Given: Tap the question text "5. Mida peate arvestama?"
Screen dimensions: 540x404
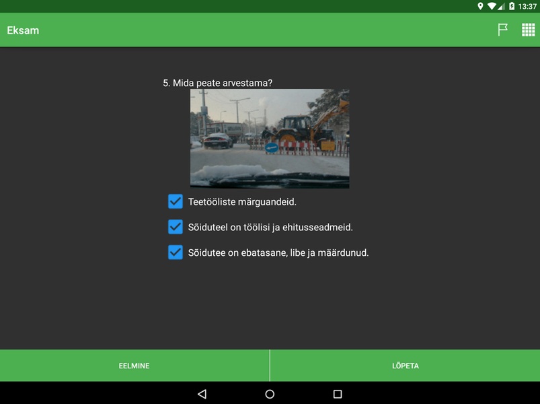Looking at the screenshot, I should (218, 83).
